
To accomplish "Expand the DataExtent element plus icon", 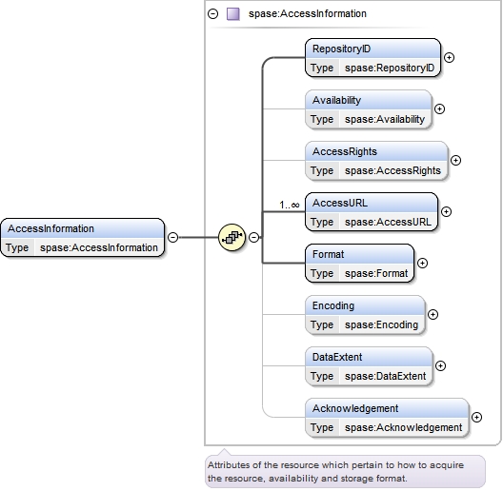I will [x=441, y=365].
